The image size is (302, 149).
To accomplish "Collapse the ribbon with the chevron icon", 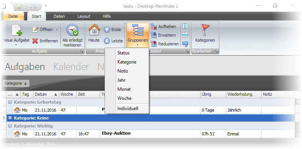I will (x=298, y=16).
